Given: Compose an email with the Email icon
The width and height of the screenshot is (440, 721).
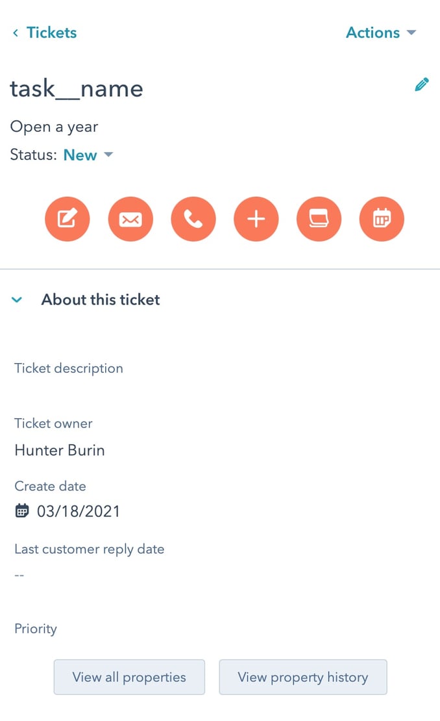Looking at the screenshot, I should 130,219.
